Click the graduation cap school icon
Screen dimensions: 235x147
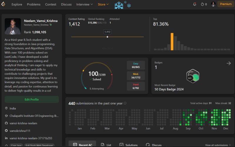[6, 116]
